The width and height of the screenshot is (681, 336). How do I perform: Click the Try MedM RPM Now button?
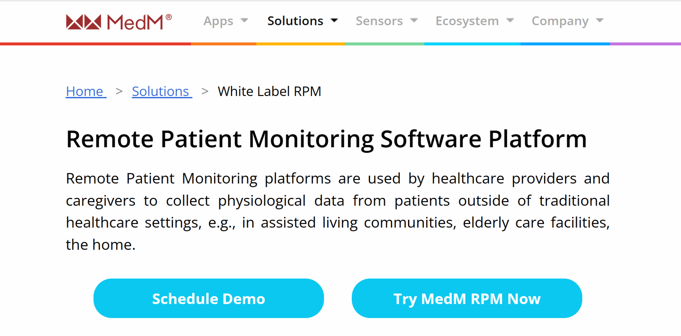467,298
